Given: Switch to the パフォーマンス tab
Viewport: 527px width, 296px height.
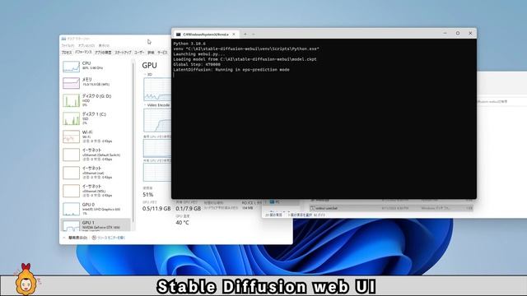Looking at the screenshot, I should coord(83,53).
